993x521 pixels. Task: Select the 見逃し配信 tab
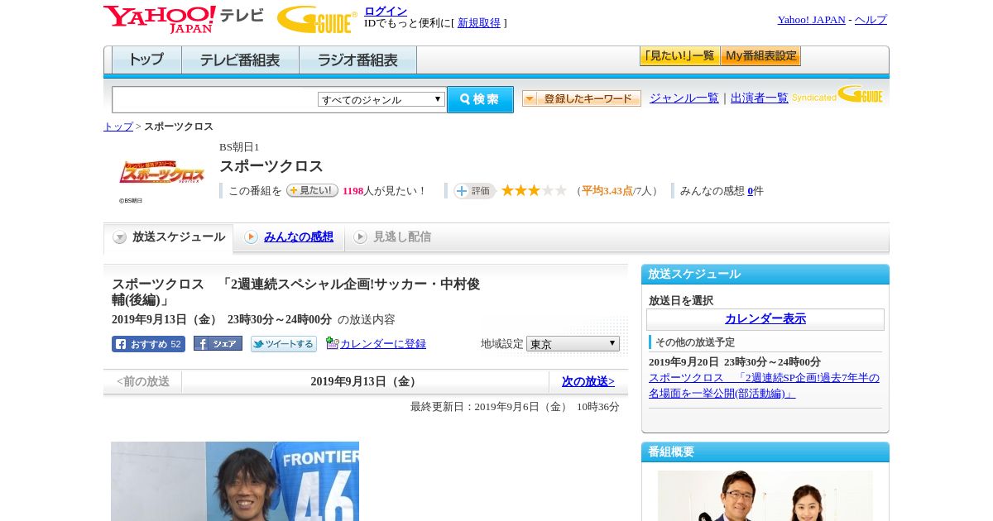pos(392,237)
